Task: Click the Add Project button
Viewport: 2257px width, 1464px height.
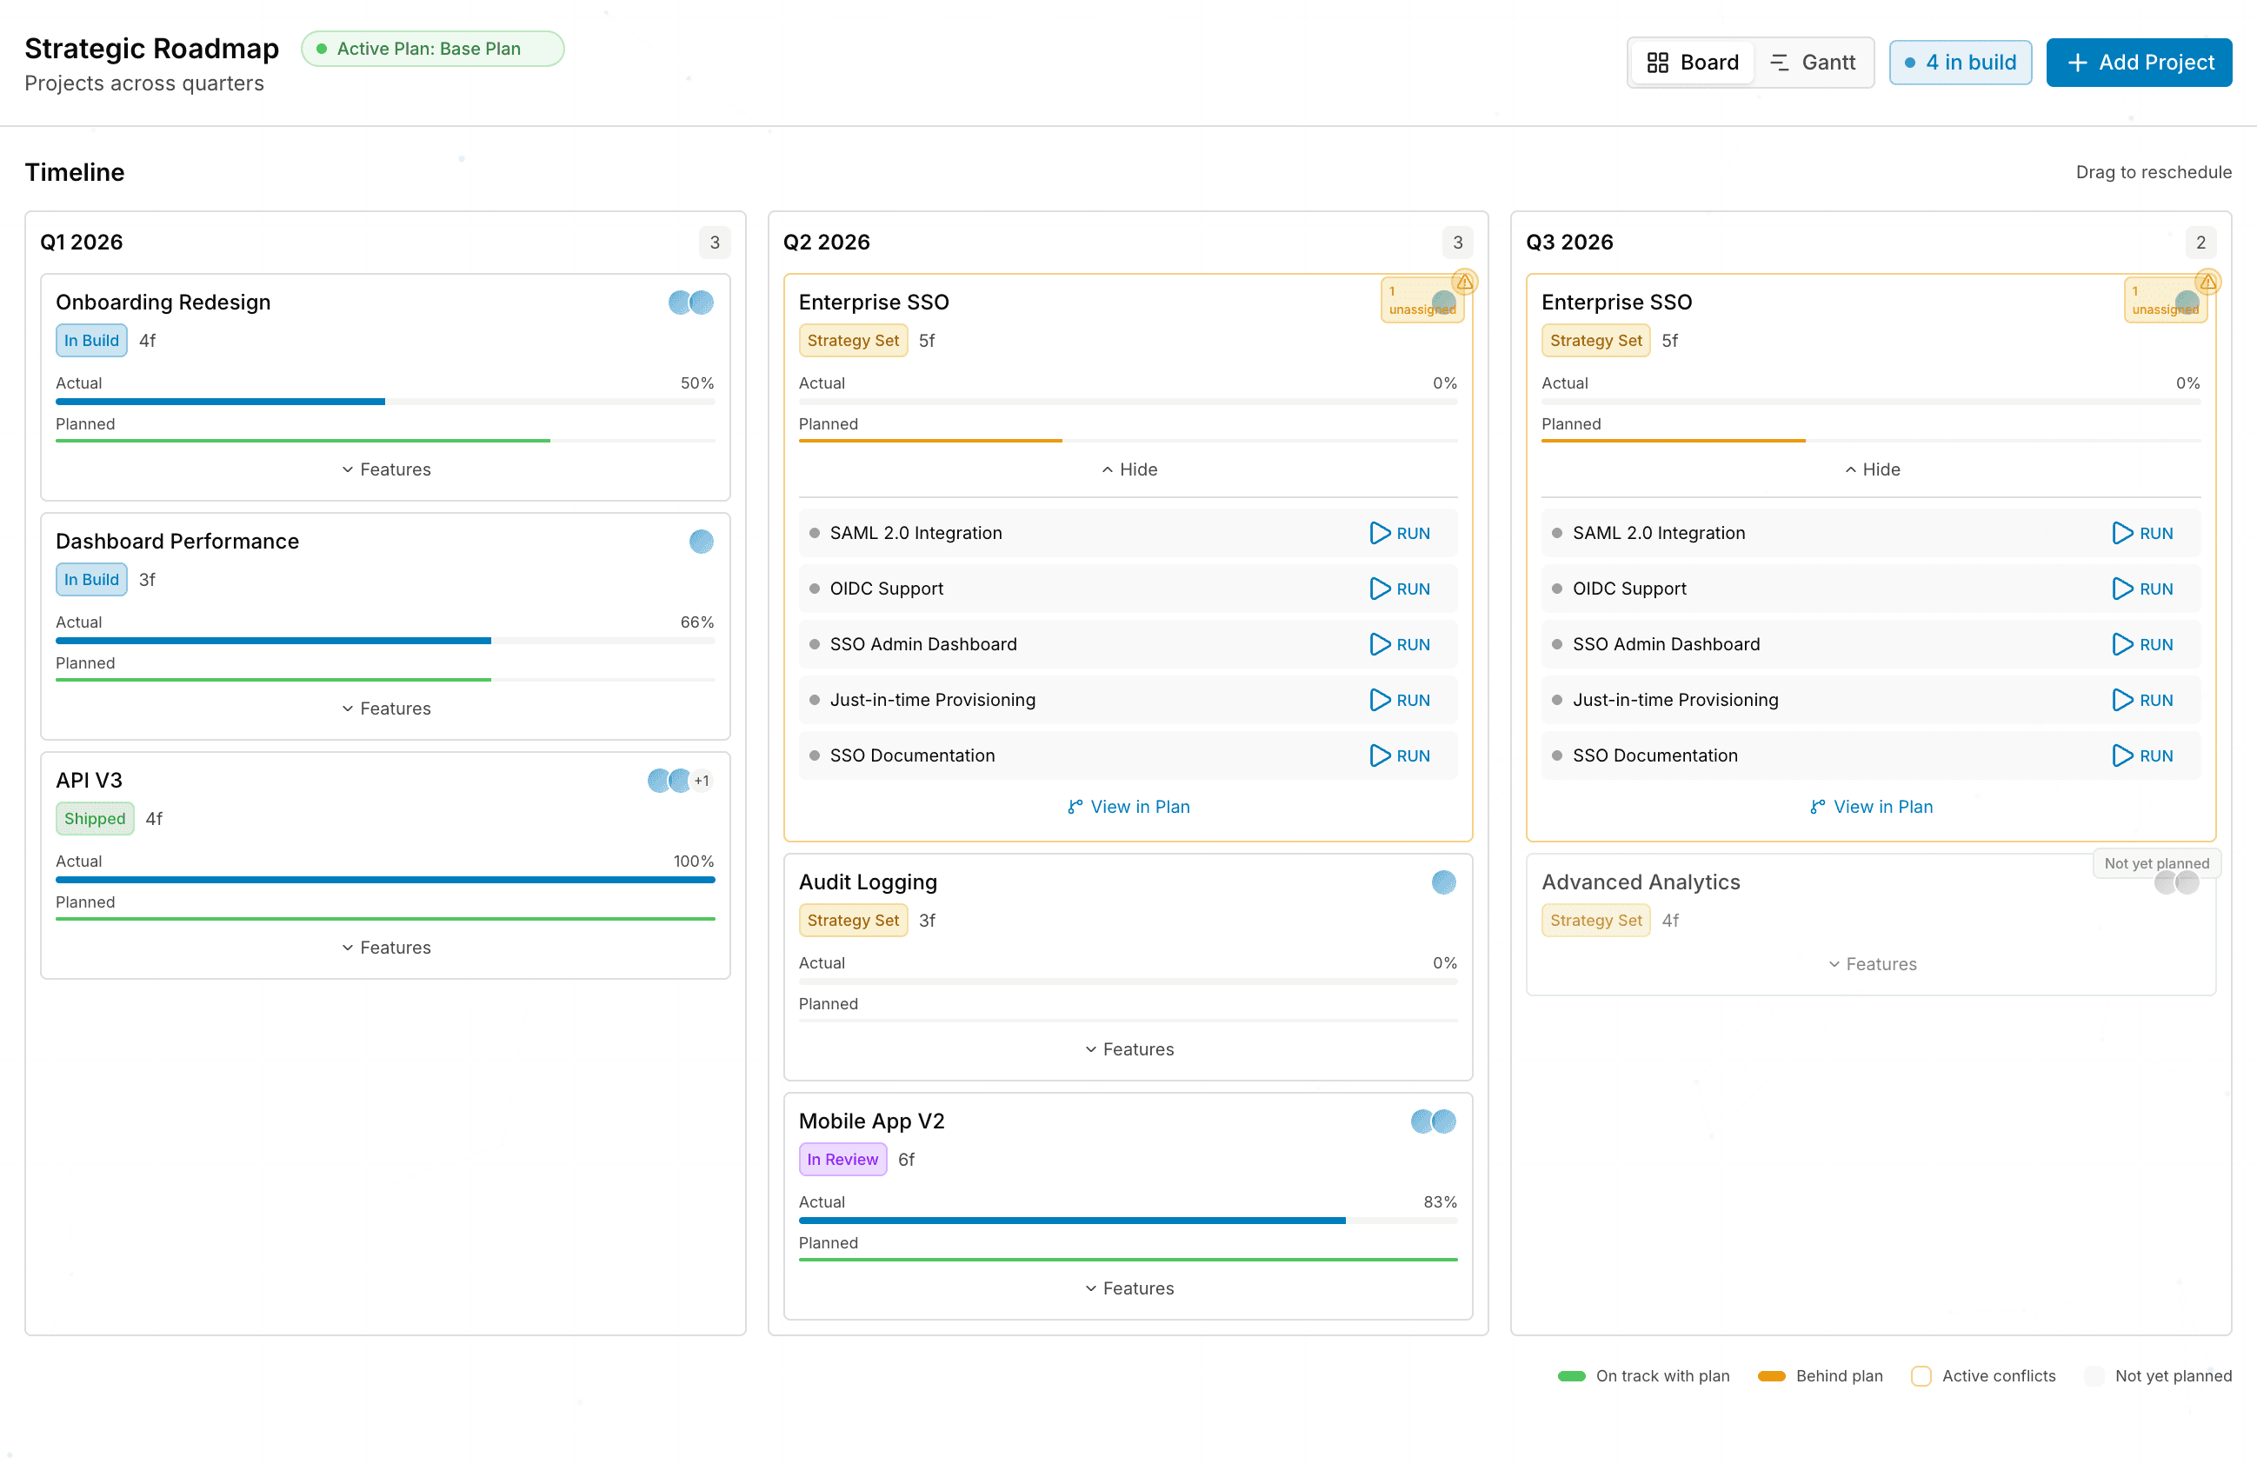Action: pyautogui.click(x=2139, y=63)
